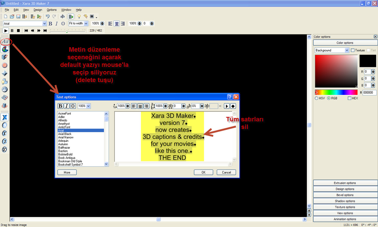Select the Extrusion options cube icon
The width and height of the screenshot is (378, 227).
tap(5, 57)
